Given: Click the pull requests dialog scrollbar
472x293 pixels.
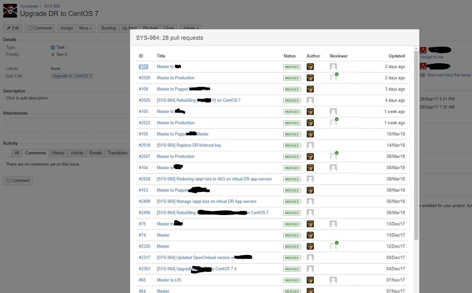Looking at the screenshot, I should 416,146.
